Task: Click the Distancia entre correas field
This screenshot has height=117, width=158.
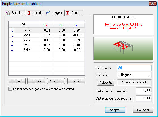Action: coord(144,98)
